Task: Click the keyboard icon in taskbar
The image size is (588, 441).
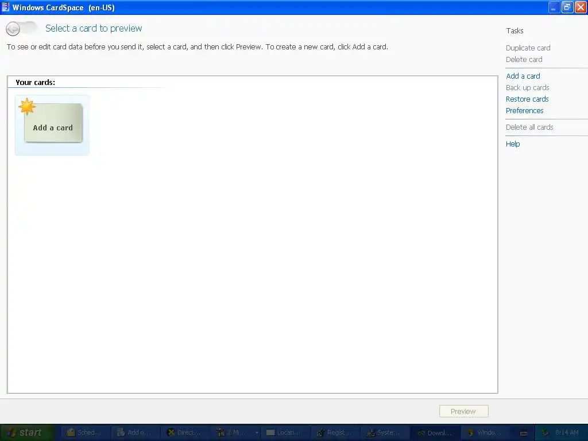Action: (x=524, y=433)
